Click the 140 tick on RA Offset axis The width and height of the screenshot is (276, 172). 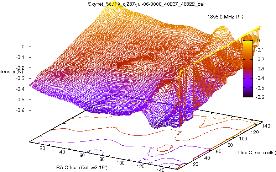coord(160,170)
